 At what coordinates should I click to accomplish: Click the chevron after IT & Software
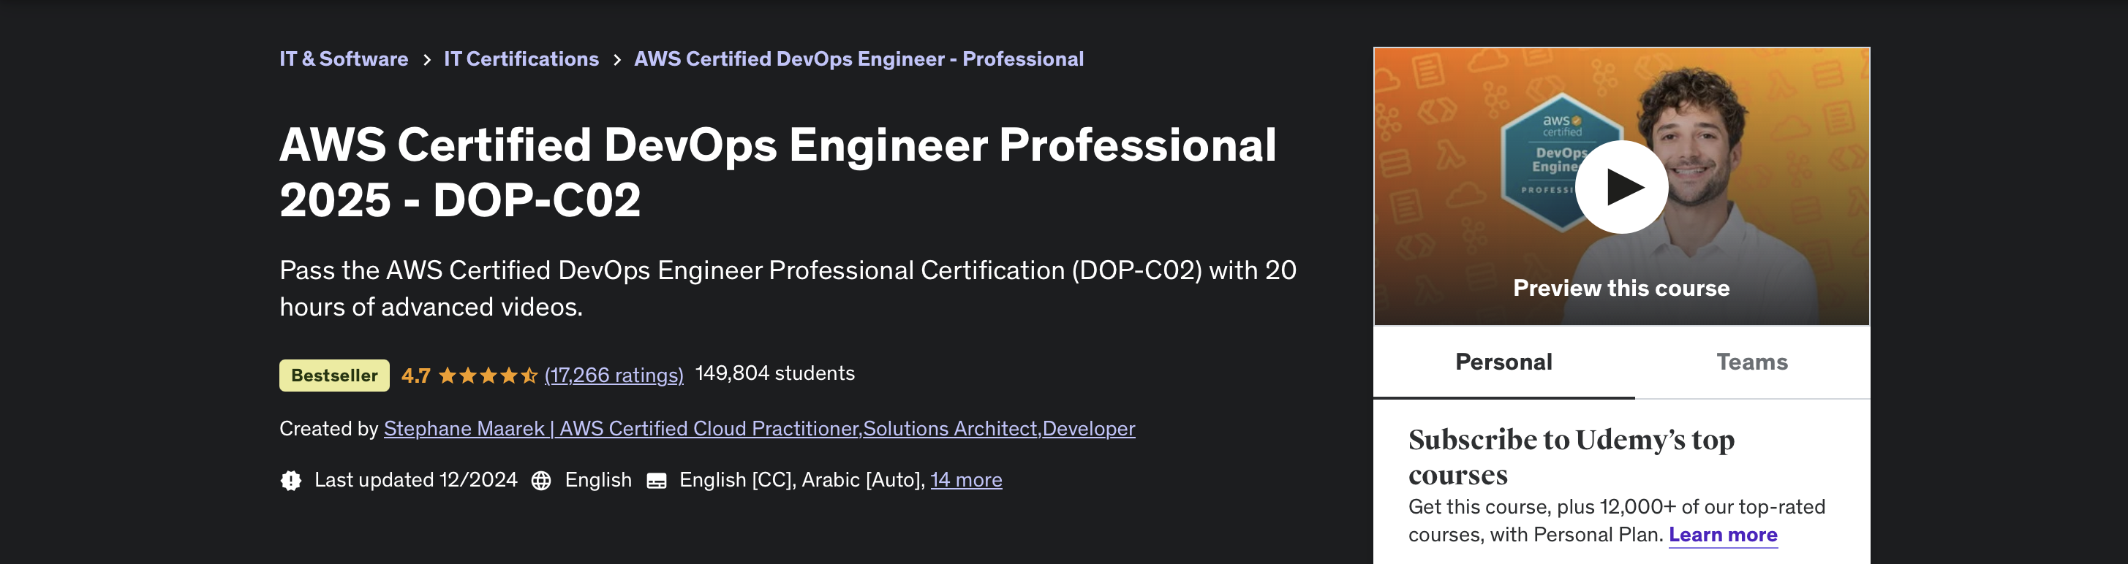click(x=426, y=61)
